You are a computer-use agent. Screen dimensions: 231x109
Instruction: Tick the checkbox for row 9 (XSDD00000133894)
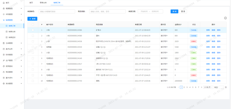pyautogui.click(x=33, y=75)
